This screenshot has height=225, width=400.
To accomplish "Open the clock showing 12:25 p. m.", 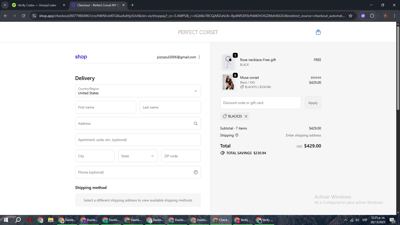I will 378,220.
